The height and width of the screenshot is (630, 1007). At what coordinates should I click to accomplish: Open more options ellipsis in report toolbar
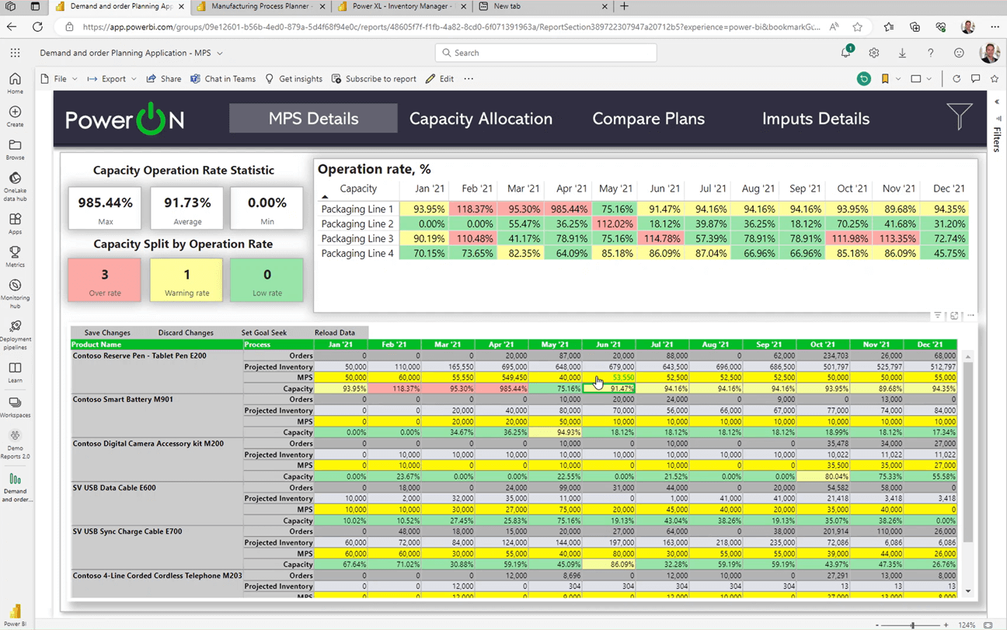pyautogui.click(x=469, y=79)
